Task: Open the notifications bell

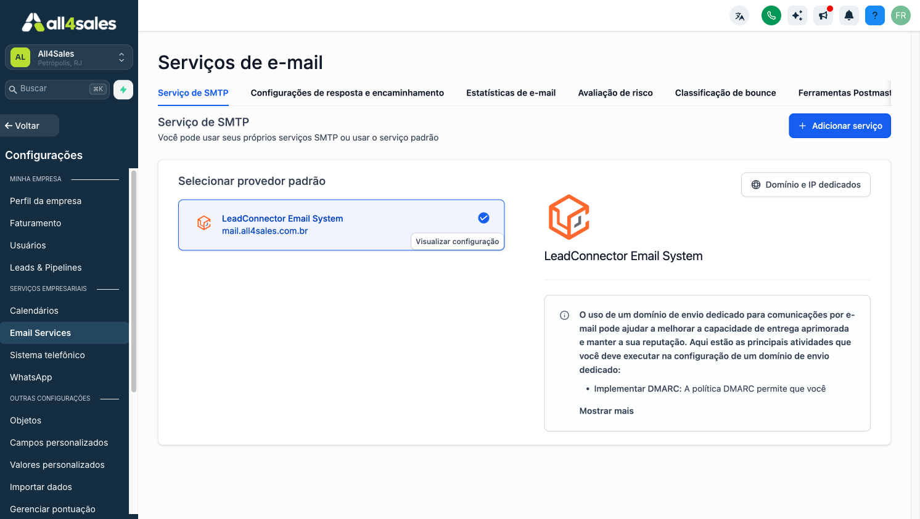Action: (x=849, y=15)
